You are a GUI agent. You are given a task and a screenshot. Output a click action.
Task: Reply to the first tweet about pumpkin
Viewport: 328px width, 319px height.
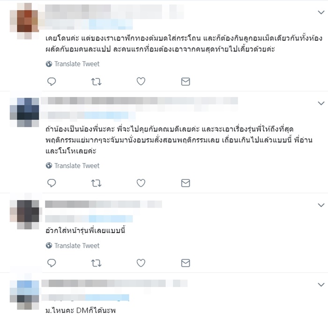(x=52, y=82)
